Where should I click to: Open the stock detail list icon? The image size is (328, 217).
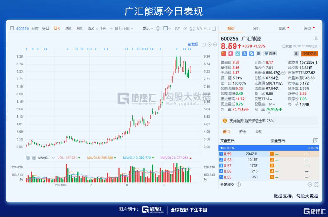[315, 38]
